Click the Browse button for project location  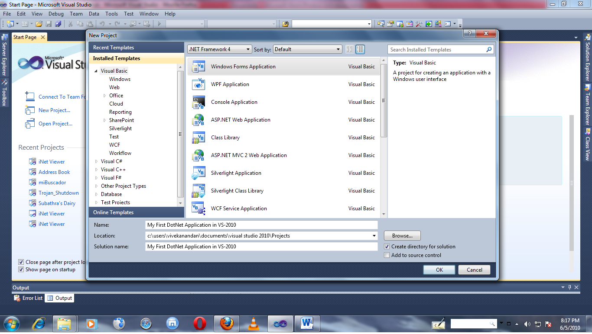coord(402,235)
